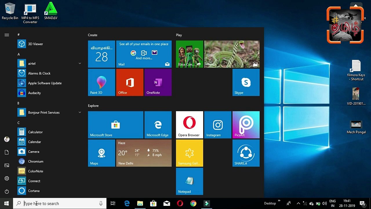Open the Paint 3D tile
Viewport: 371px width, 209px height.
click(x=101, y=82)
